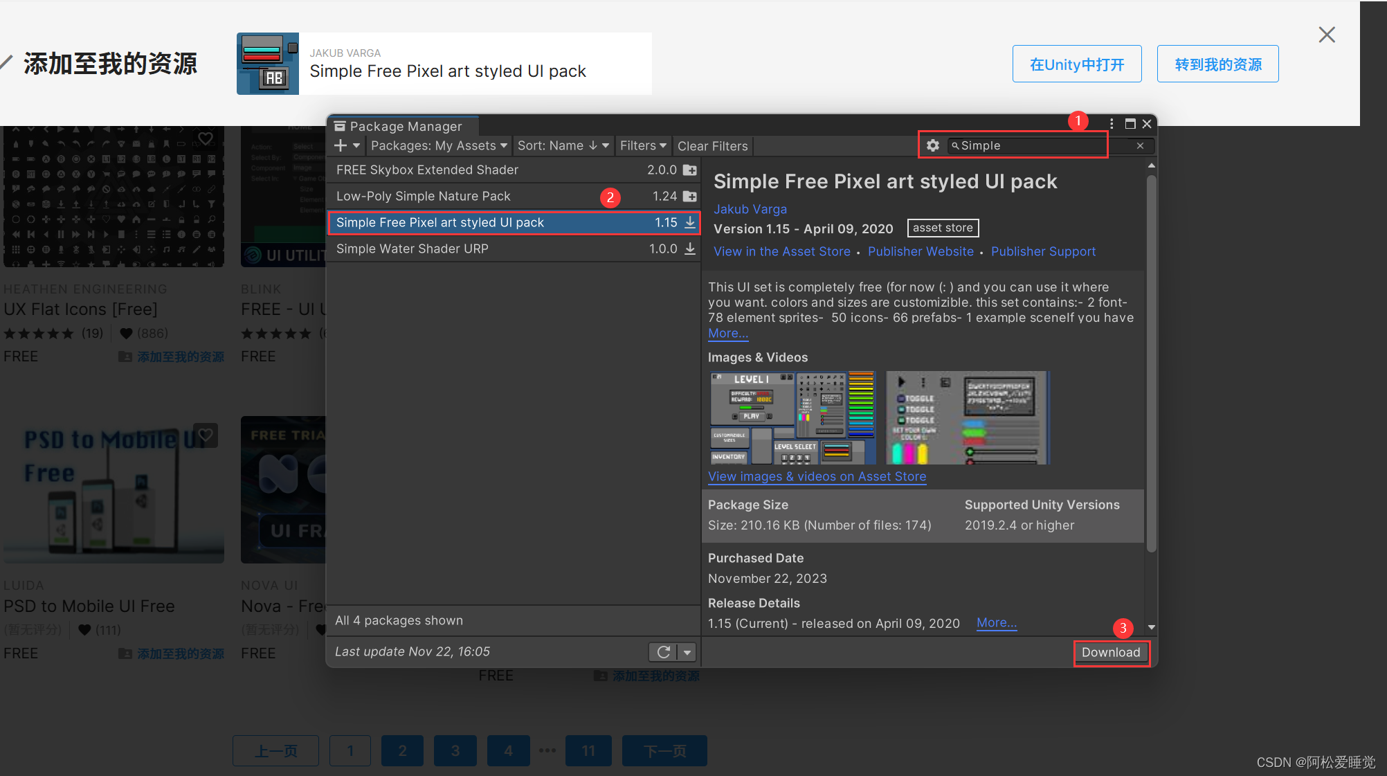Image resolution: width=1387 pixels, height=776 pixels.
Task: Select the Package Manager tab
Action: point(404,126)
